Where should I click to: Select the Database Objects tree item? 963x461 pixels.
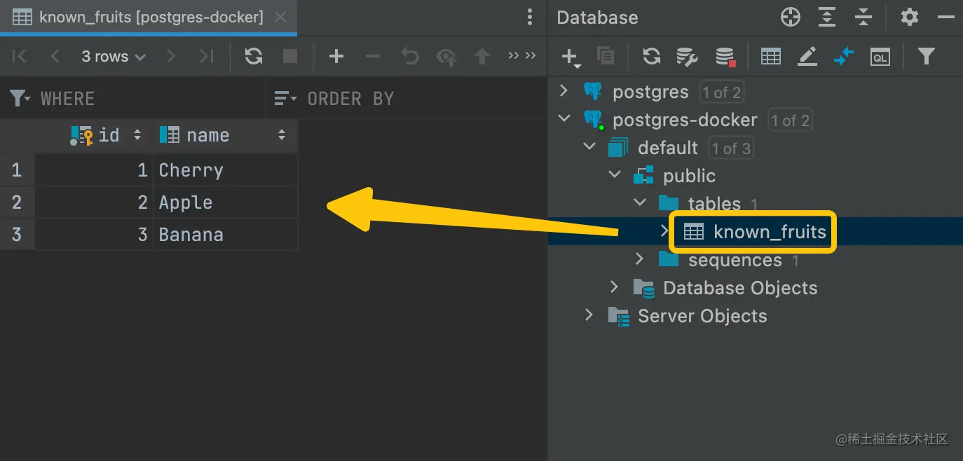pos(740,288)
